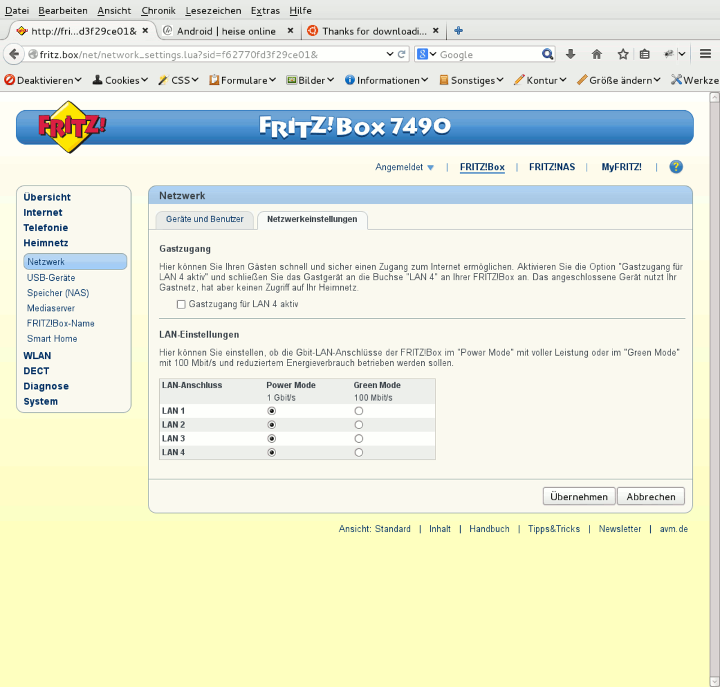Set LAN 2 to Green Mode

point(359,425)
